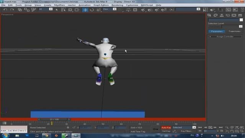Switch to the Display command panel tab
The image size is (245, 138).
pyautogui.click(x=234, y=15)
